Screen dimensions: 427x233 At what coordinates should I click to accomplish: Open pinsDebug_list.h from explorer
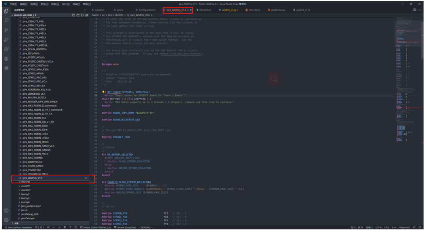[50, 214]
